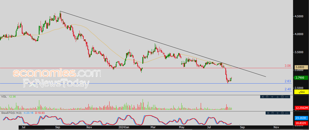Click the 4.0000 price axis label
Screen dimensions: 309x130
point(299,34)
